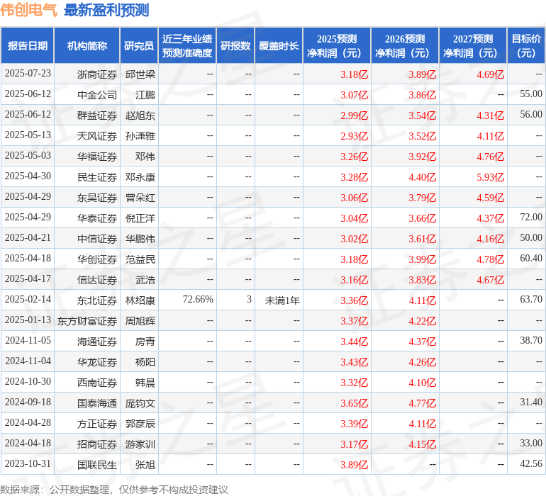Click the 2027预测净利润 header
The image size is (546, 496).
pyautogui.click(x=473, y=46)
